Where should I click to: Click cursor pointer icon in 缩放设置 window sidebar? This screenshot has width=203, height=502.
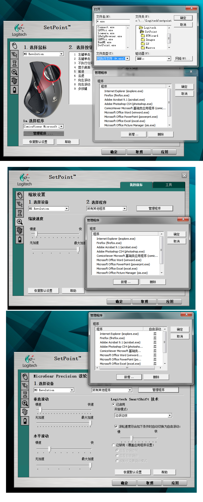20,204
